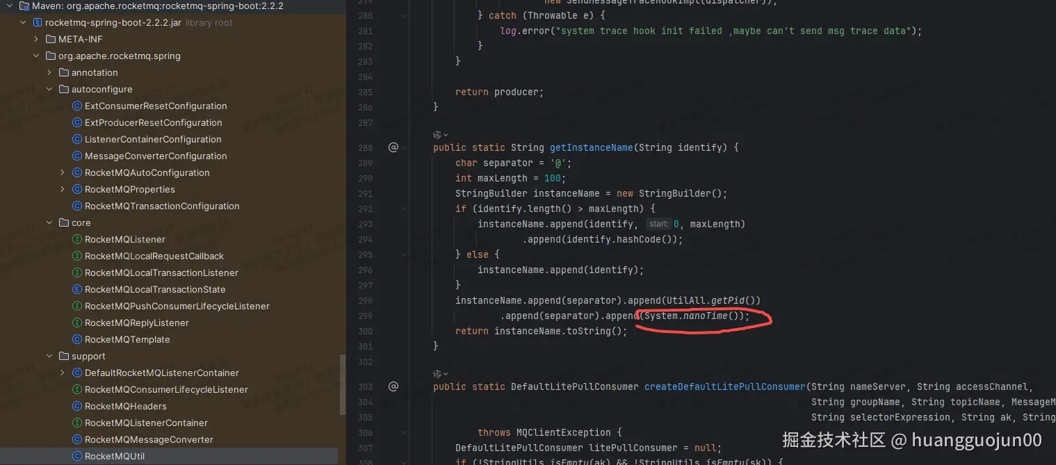Screen dimensions: 1056x465
Task: Collapse the autoconfigure package
Action: (49, 89)
